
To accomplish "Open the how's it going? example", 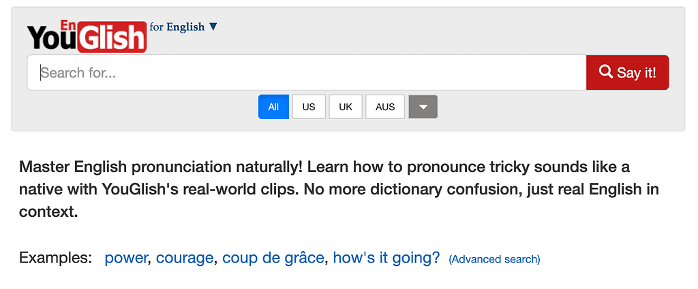I will point(386,258).
